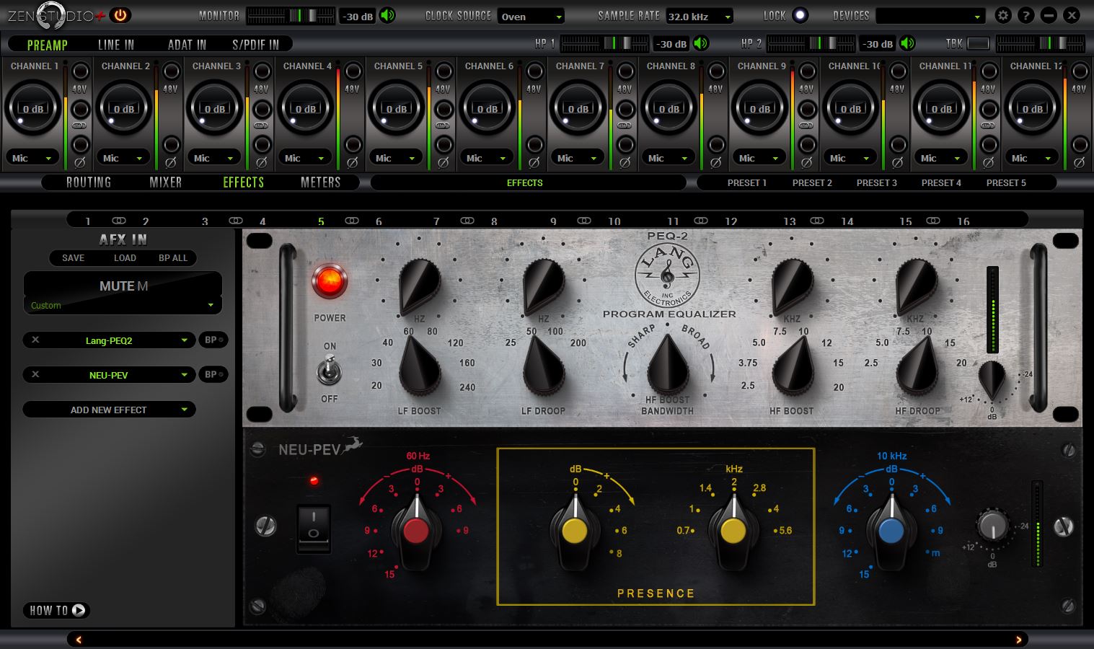Screen dimensions: 1094x649
Task: Click the Monitor volume slider
Action: click(291, 16)
